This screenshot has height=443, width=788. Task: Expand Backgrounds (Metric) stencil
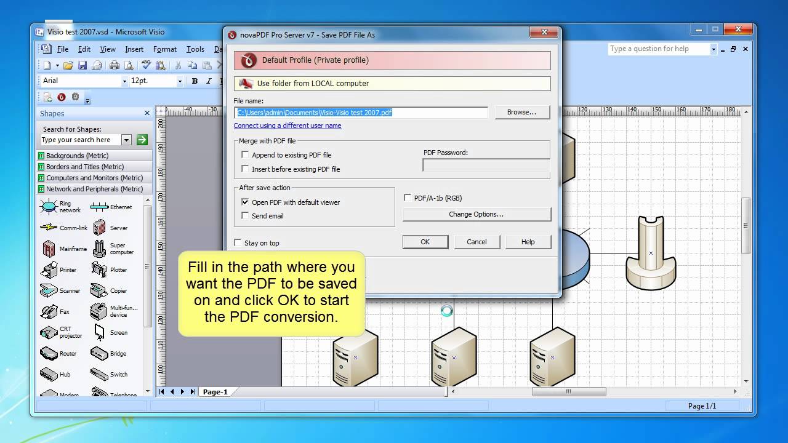click(x=94, y=156)
